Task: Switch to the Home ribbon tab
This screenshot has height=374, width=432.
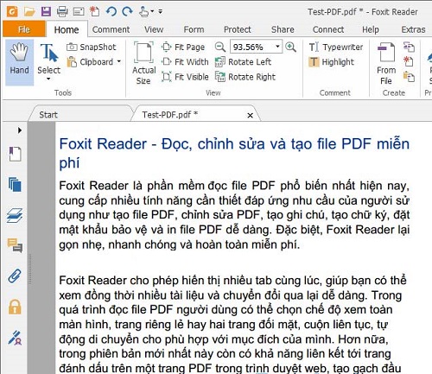Action: [x=67, y=29]
